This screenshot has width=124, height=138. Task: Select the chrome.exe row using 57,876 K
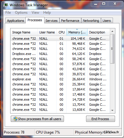(60, 64)
